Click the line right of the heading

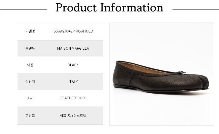[x=195, y=9]
